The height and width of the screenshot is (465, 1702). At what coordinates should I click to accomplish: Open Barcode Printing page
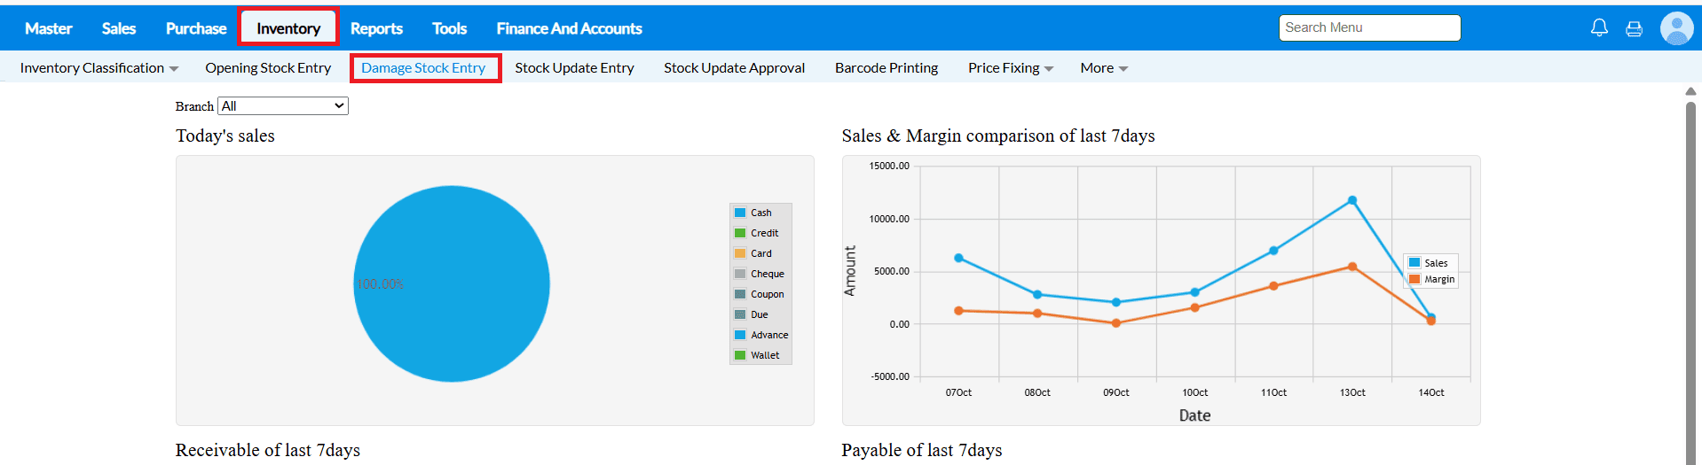886,68
